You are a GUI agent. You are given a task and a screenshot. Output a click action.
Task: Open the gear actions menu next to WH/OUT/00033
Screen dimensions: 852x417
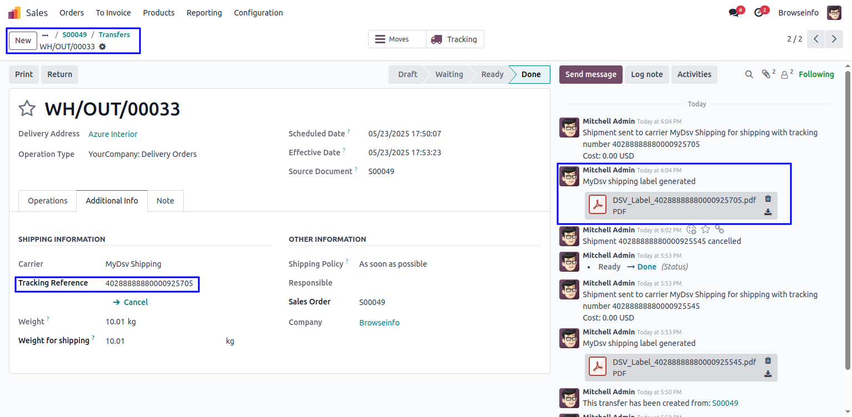[x=102, y=47]
